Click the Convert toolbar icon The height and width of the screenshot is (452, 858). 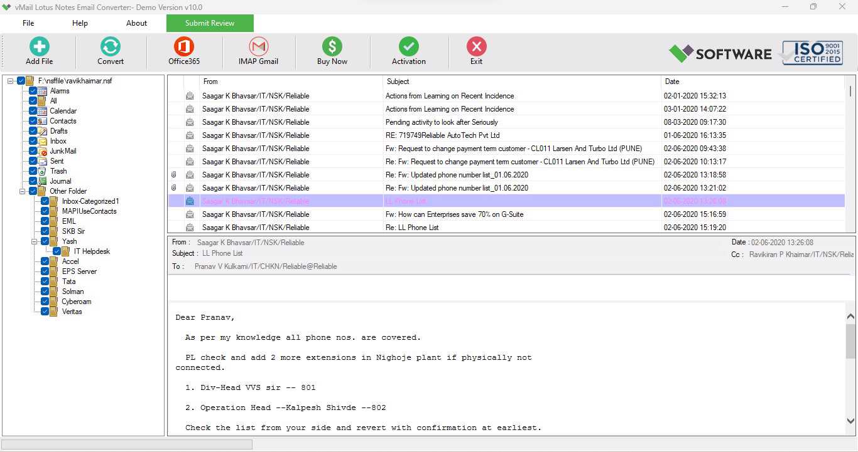click(x=111, y=46)
